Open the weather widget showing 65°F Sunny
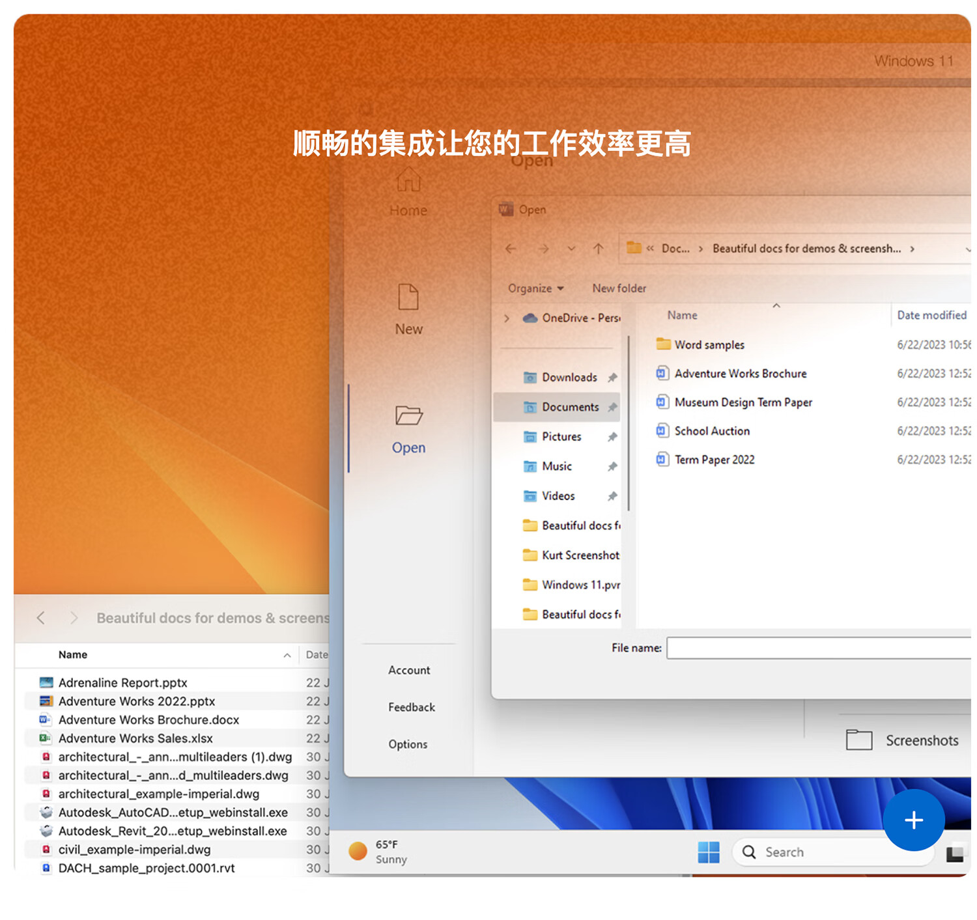Screen dimensions: 977x920 click(378, 852)
